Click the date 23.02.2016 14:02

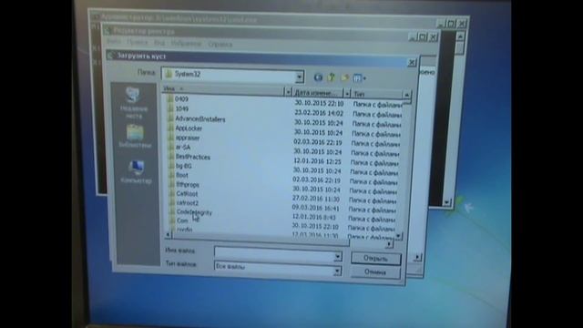319,113
